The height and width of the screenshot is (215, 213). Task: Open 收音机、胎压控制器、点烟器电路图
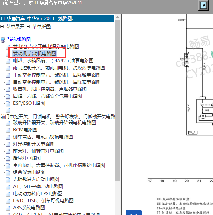pos(50,89)
